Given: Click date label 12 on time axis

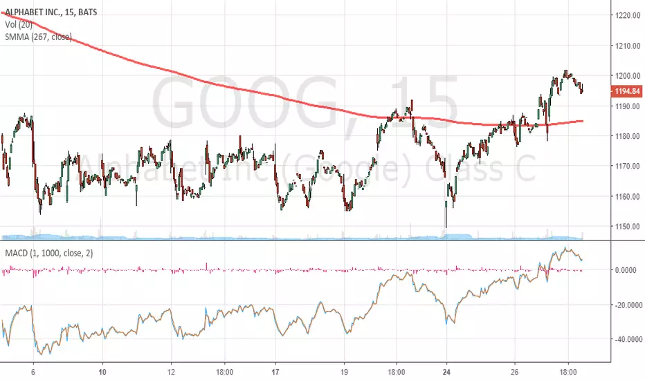Looking at the screenshot, I should (171, 372).
